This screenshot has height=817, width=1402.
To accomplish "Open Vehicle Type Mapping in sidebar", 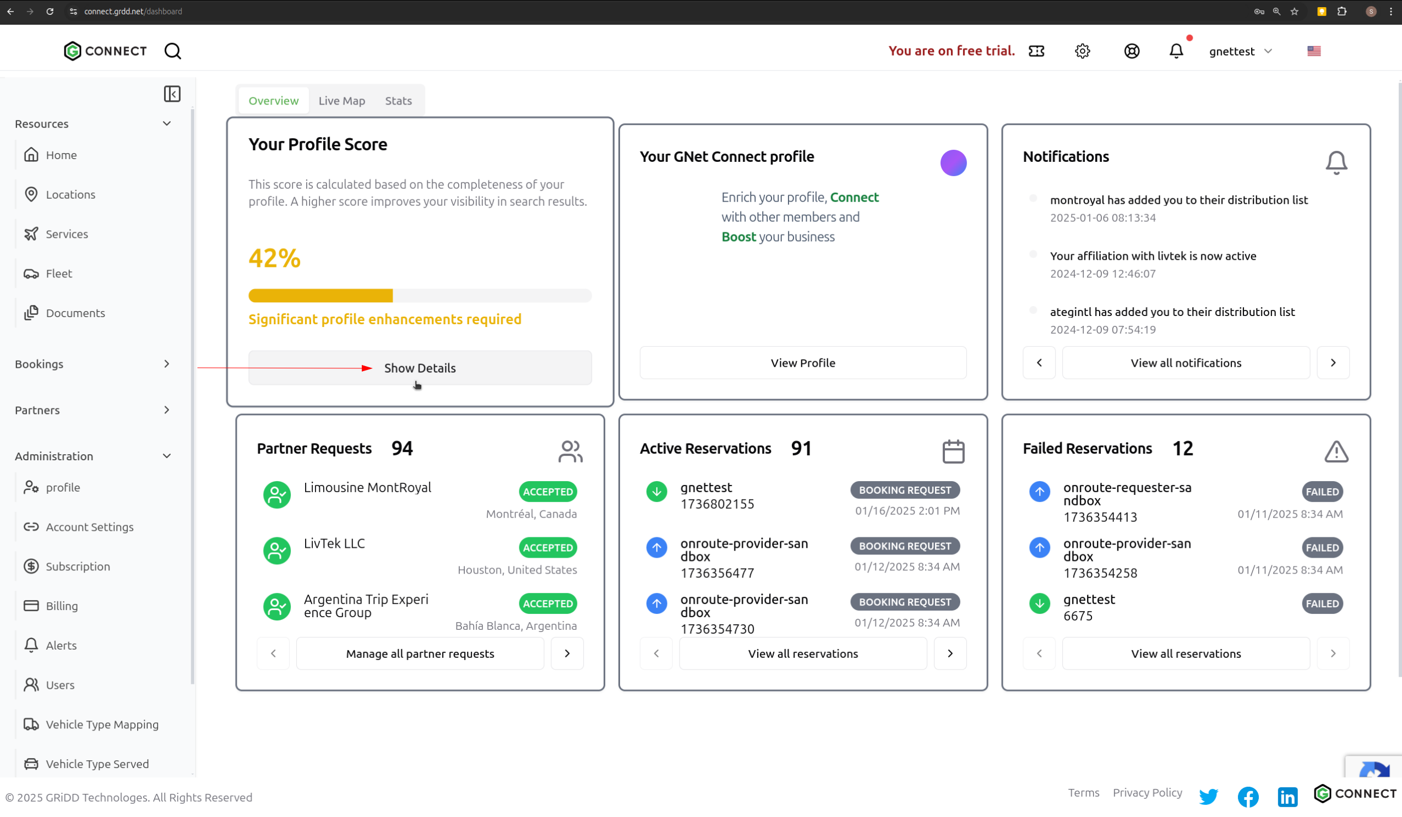I will point(102,724).
